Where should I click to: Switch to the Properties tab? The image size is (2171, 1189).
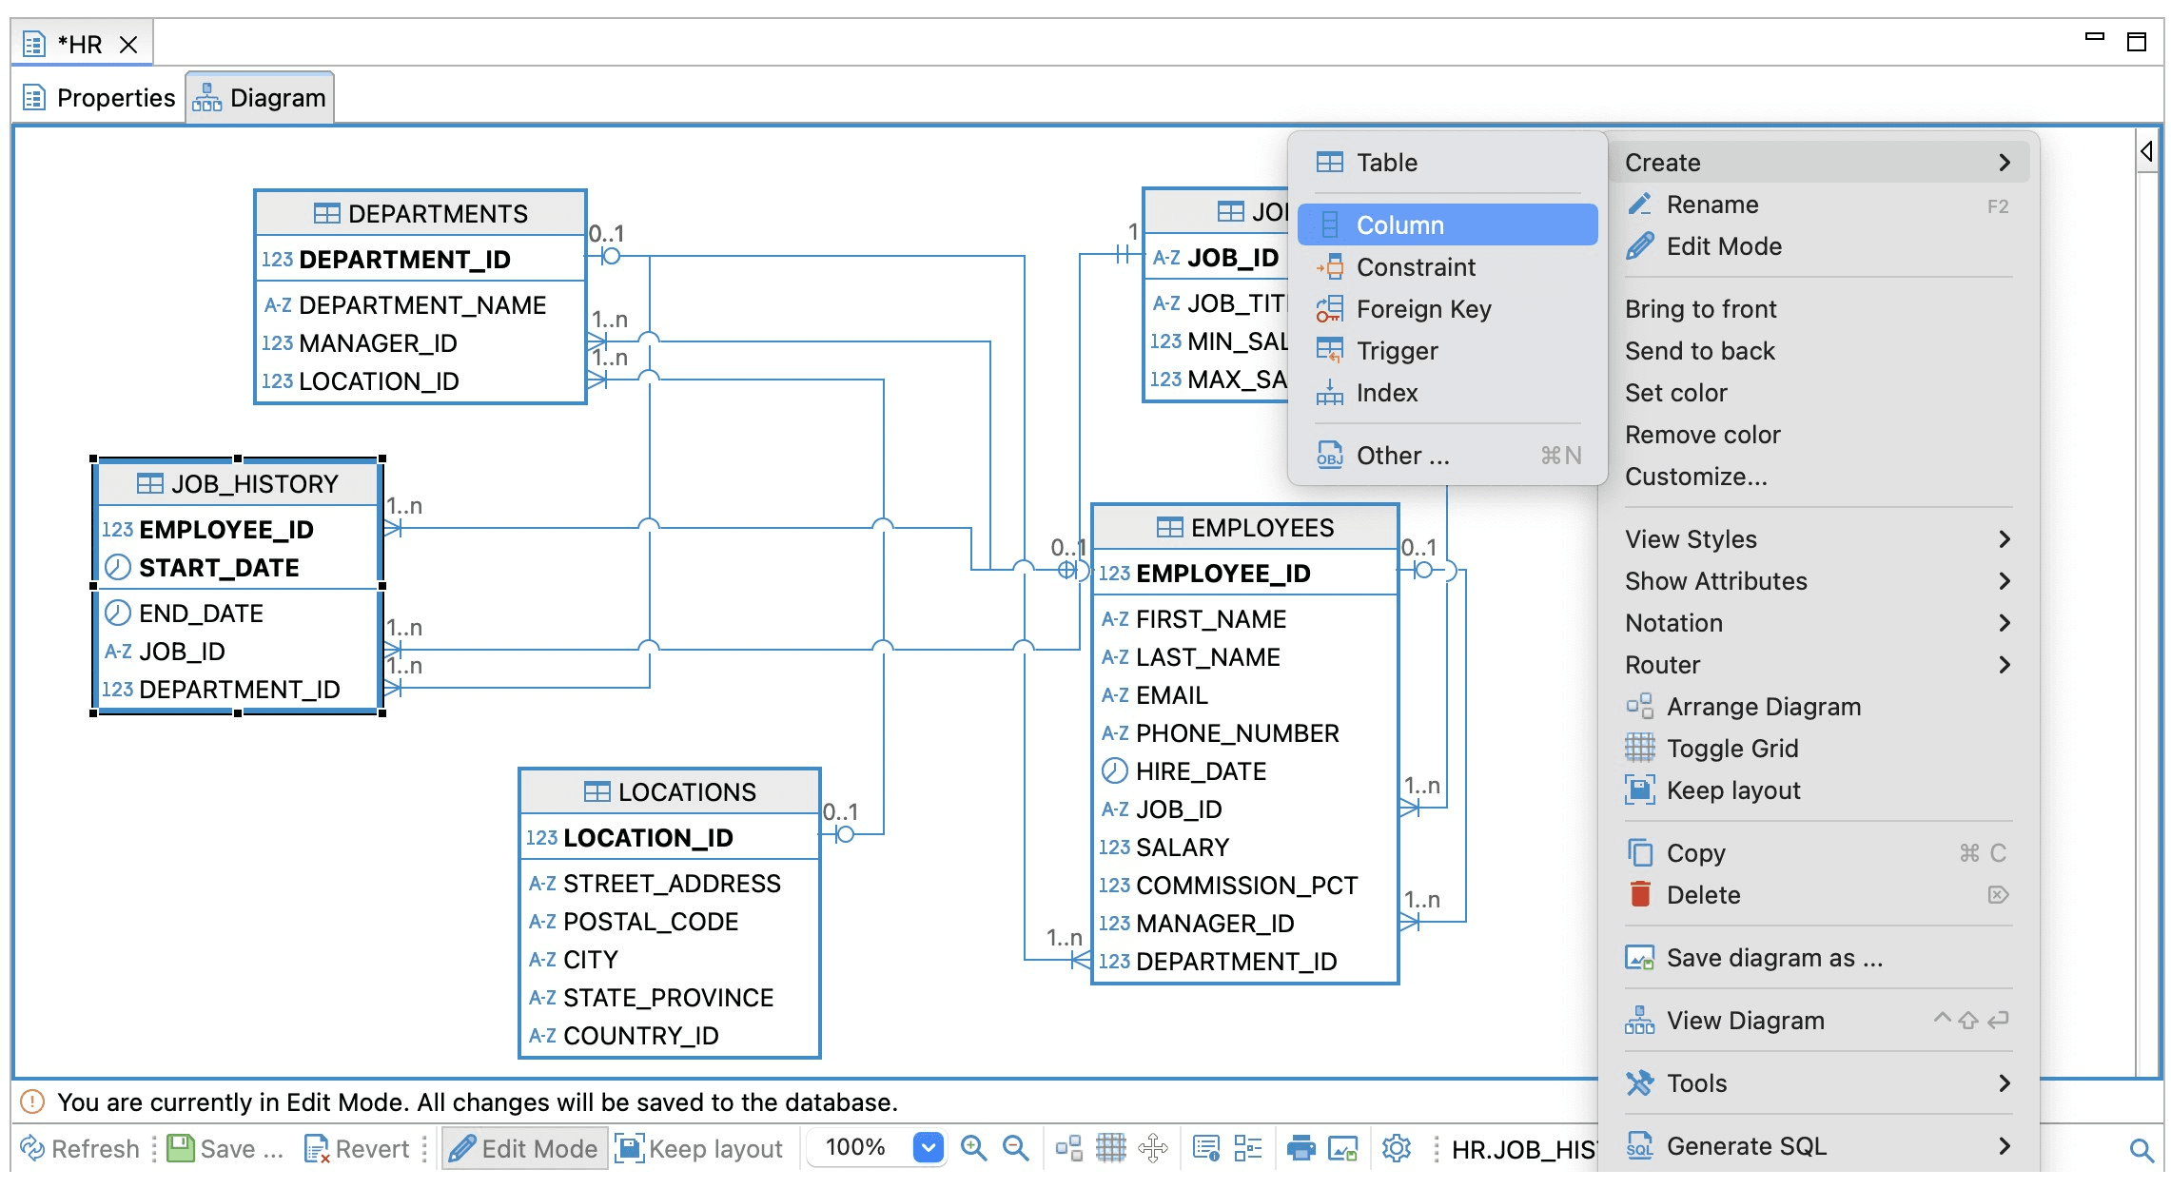click(x=99, y=96)
